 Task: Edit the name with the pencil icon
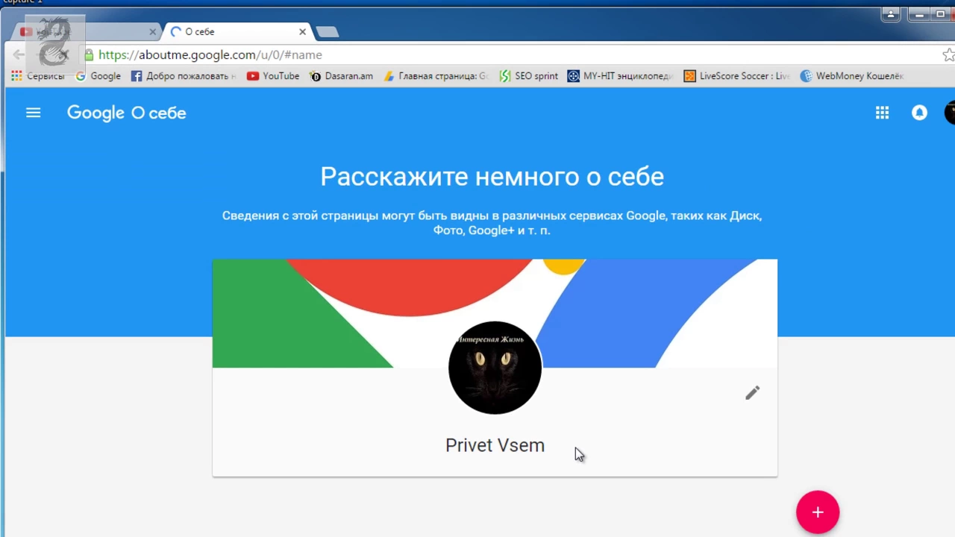point(752,393)
